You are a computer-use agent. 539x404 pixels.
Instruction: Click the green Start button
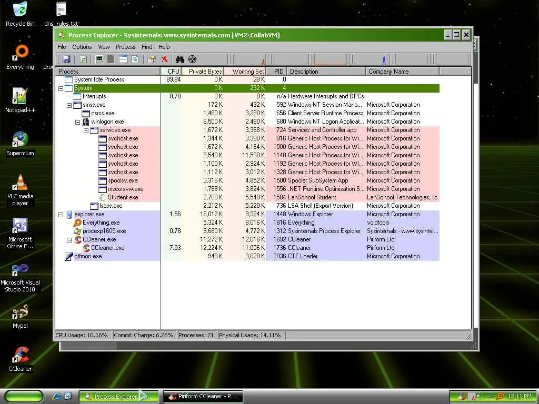click(x=24, y=397)
